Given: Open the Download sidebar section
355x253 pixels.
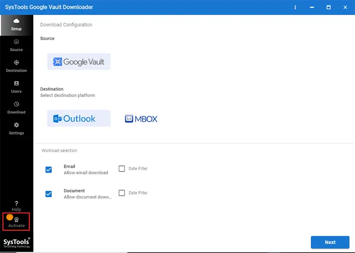Looking at the screenshot, I should (16, 108).
